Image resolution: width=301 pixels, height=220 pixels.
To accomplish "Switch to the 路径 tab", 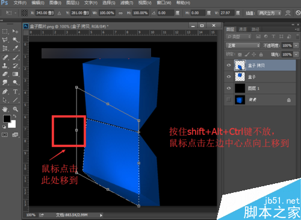I will click(255, 30).
